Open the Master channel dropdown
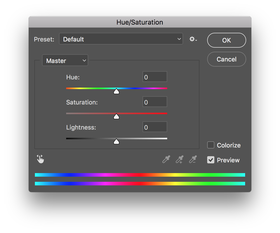 click(x=65, y=60)
